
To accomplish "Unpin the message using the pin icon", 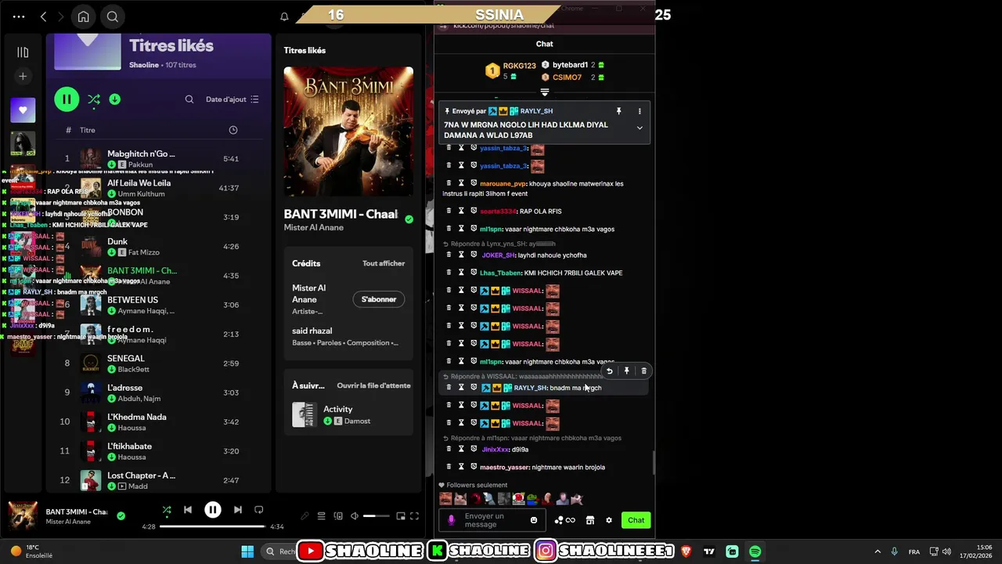I will pos(618,111).
